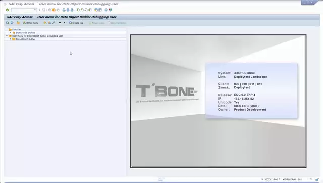323x183 pixels.
Task: Click the Cancel icon in standard toolbar
Action: click(58, 10)
